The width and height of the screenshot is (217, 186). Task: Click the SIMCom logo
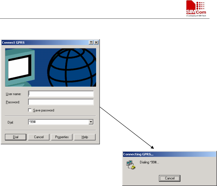pyautogui.click(x=196, y=8)
